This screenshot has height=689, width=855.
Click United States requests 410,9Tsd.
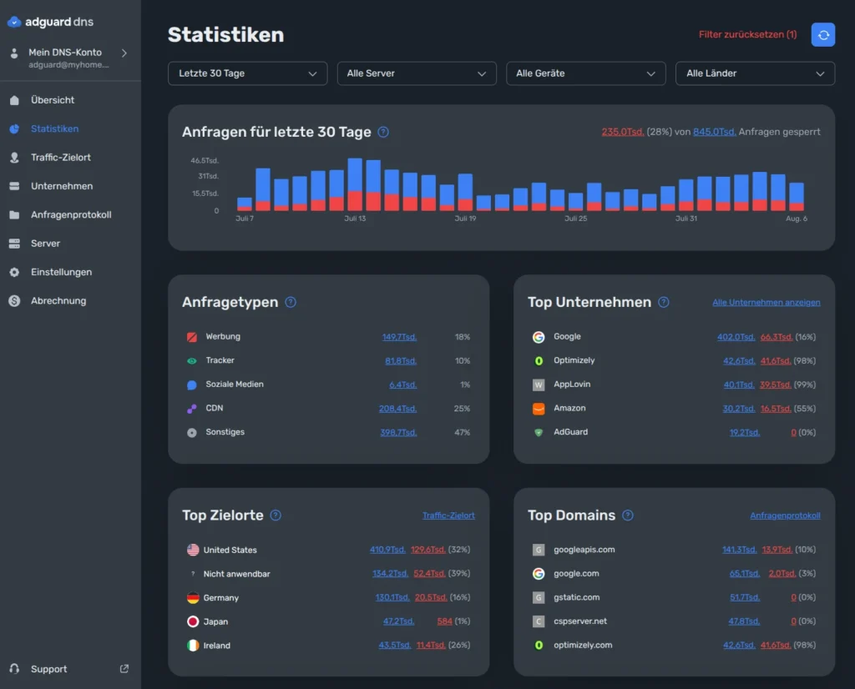point(387,550)
